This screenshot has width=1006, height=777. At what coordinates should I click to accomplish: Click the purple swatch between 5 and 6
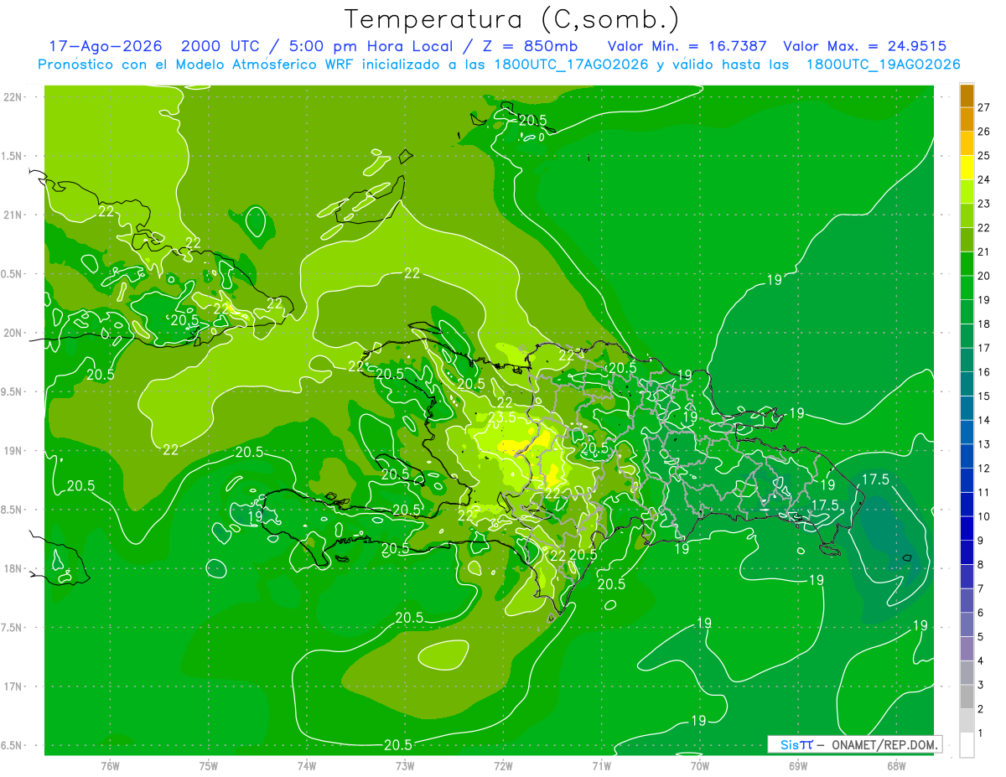[967, 625]
